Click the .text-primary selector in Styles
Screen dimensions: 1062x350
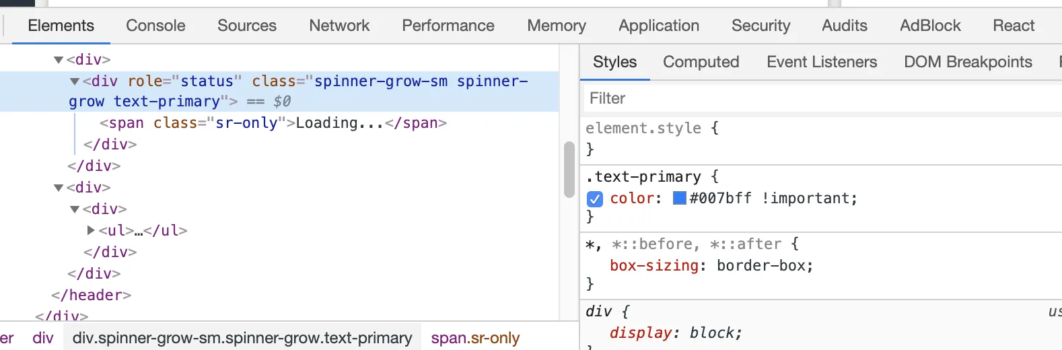(643, 176)
